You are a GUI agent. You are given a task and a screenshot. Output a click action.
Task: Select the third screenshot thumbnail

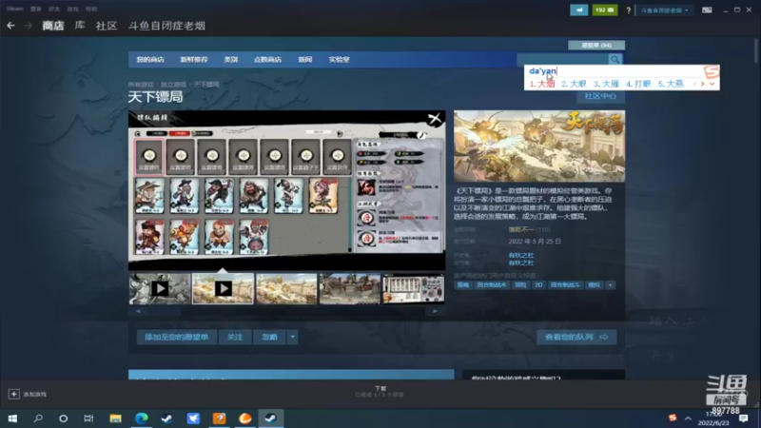click(x=286, y=289)
